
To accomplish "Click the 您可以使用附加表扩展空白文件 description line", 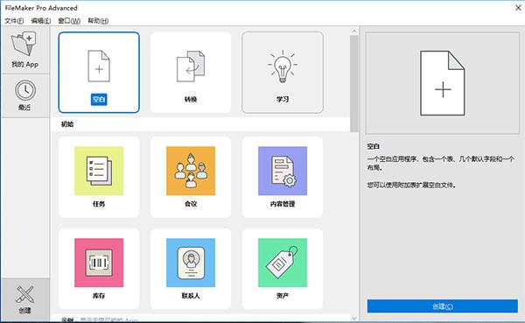I will click(411, 185).
